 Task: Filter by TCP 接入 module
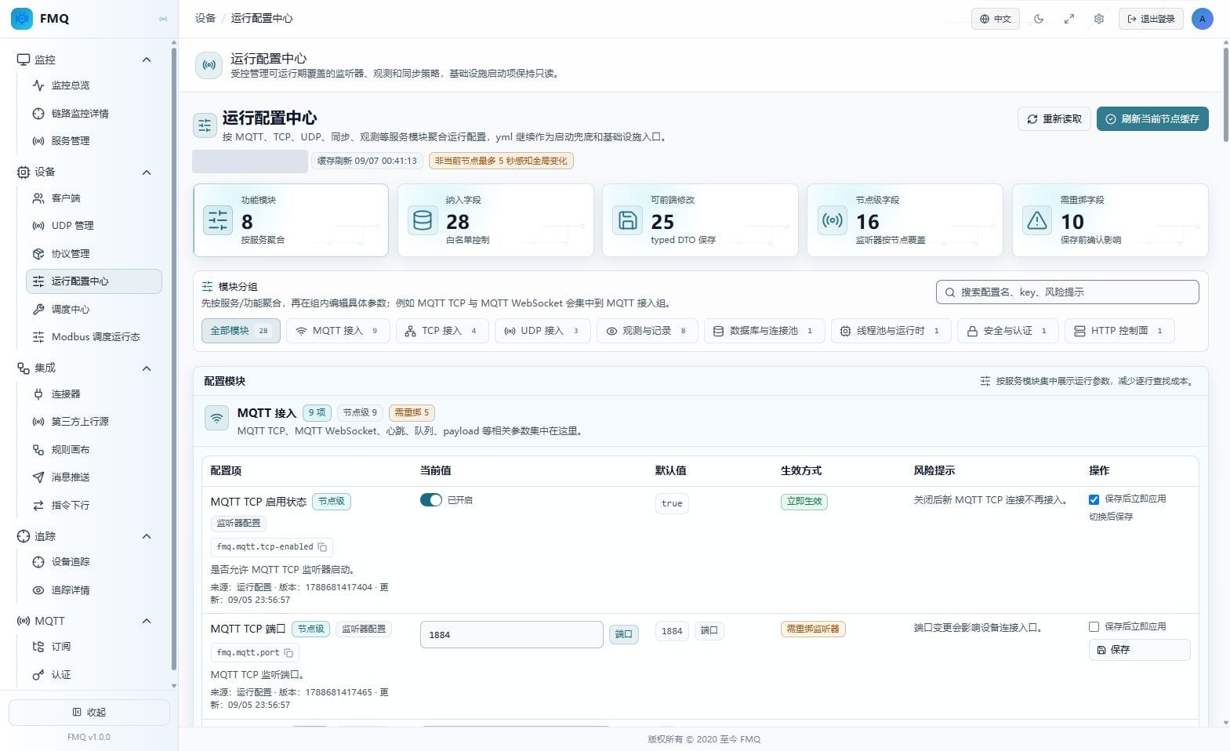click(x=442, y=331)
